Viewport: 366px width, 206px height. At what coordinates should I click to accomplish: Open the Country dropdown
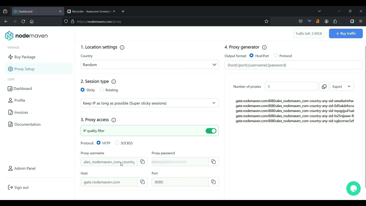150,65
